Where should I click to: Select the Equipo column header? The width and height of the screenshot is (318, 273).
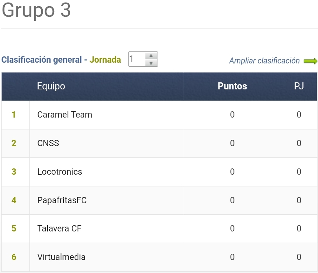tap(51, 86)
